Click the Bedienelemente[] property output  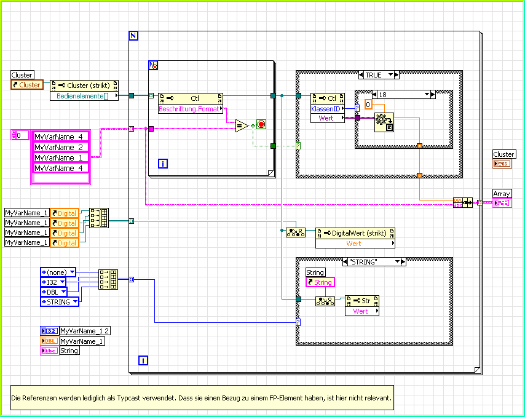[84, 96]
